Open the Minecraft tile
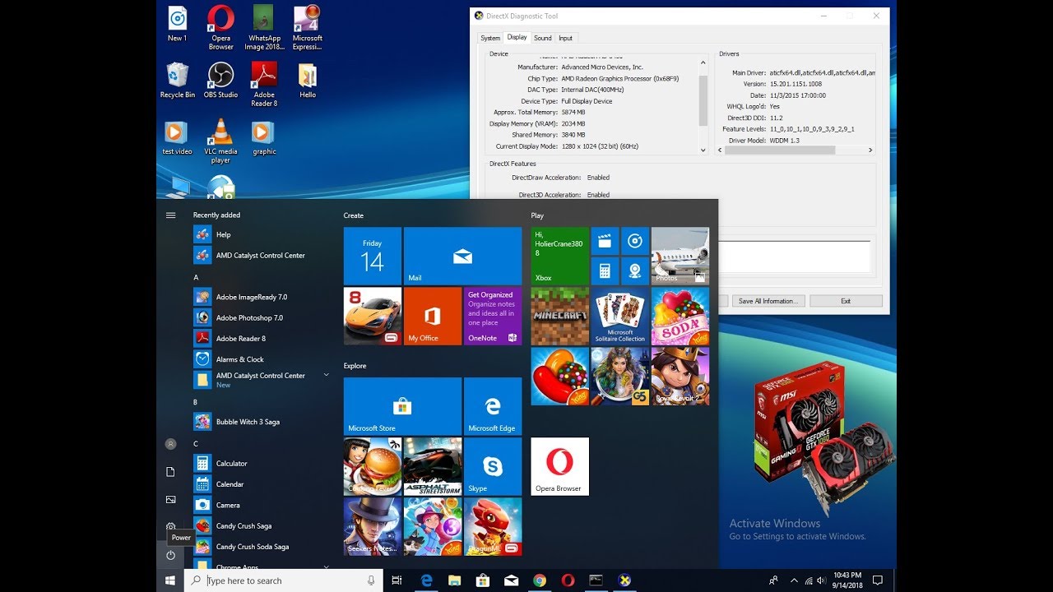 point(560,316)
